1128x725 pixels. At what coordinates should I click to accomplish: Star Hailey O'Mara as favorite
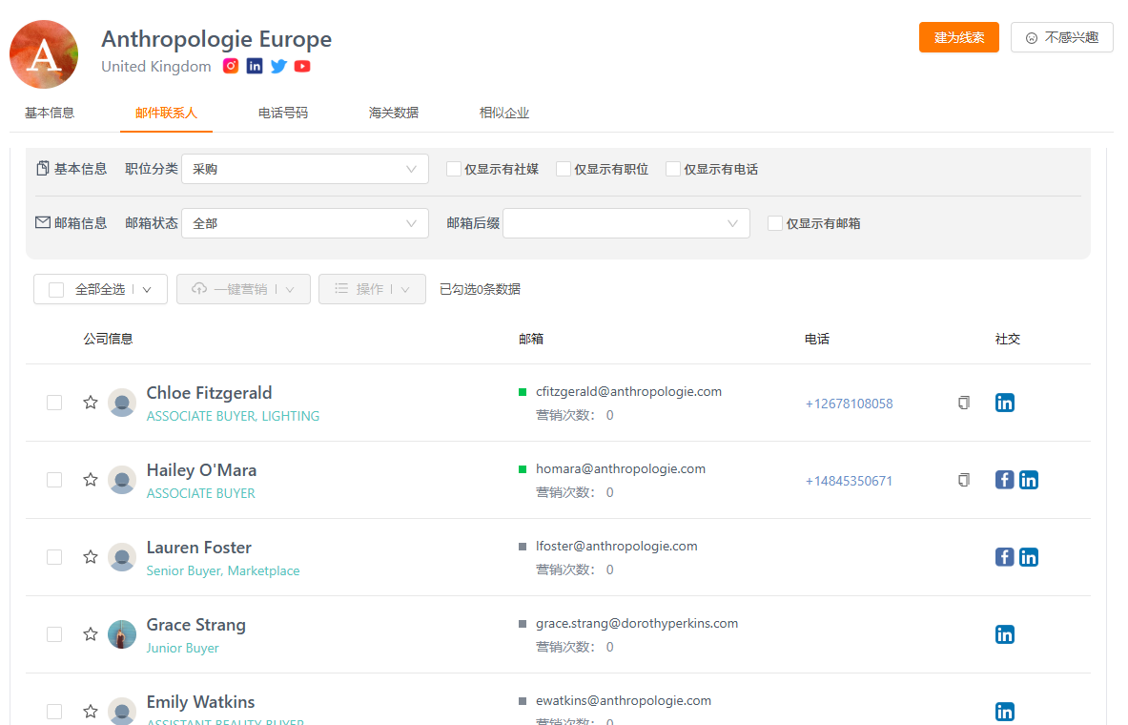click(90, 480)
